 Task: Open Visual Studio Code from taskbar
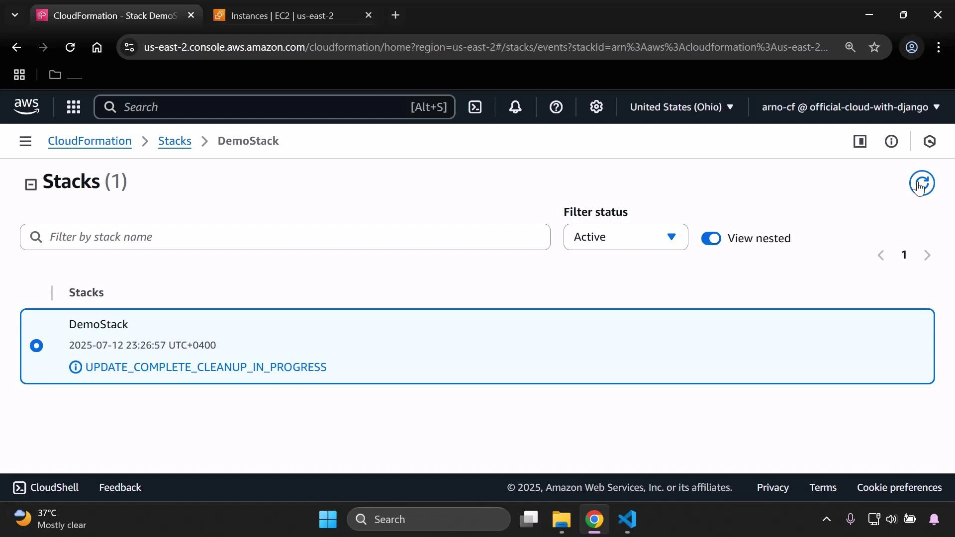(627, 520)
